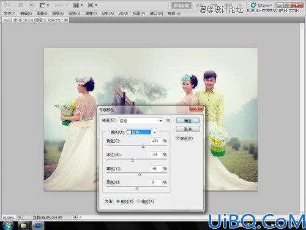306x230 pixels.
Task: Select the 基本功能 workspace button
Action: pyautogui.click(x=181, y=5)
